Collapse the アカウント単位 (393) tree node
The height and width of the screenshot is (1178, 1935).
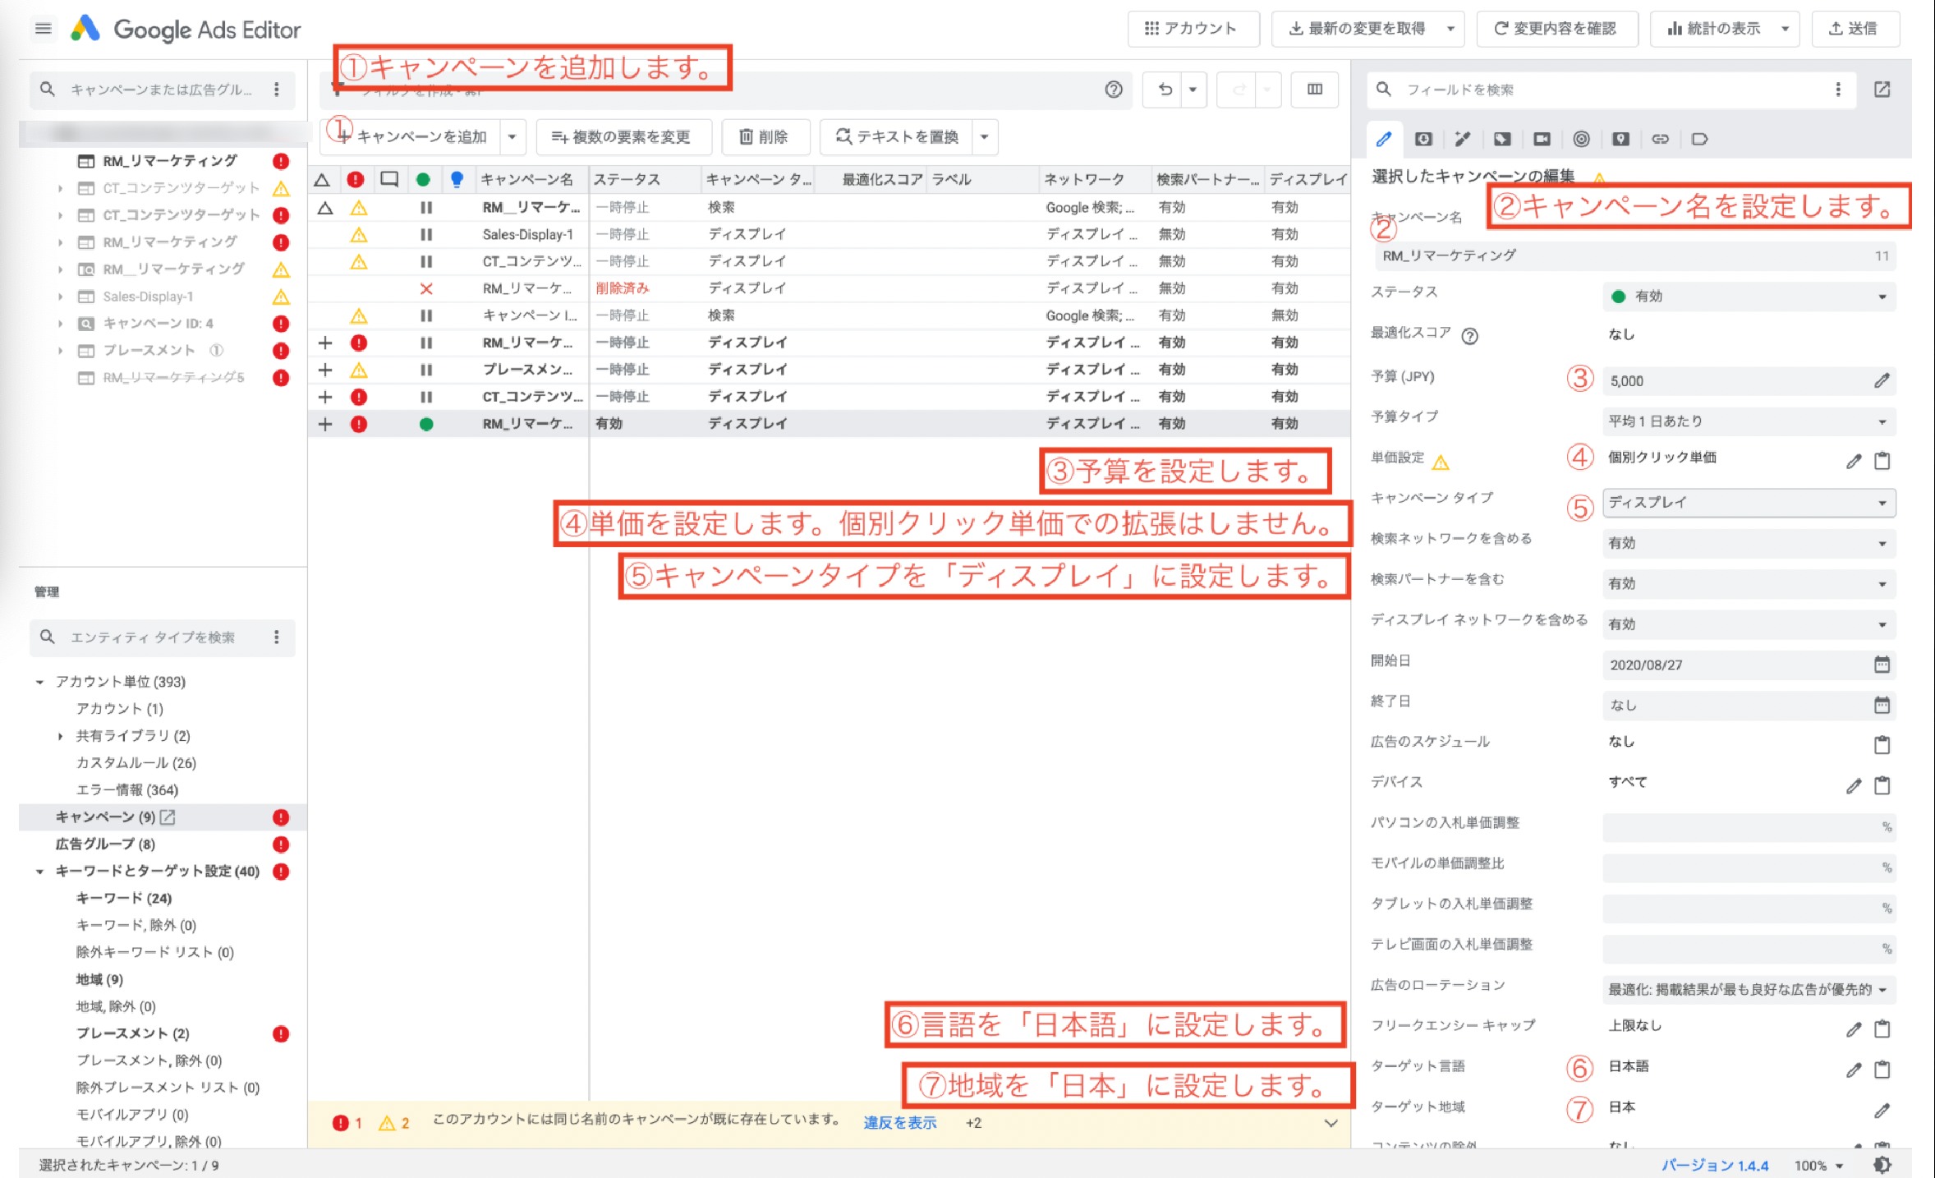[x=39, y=682]
